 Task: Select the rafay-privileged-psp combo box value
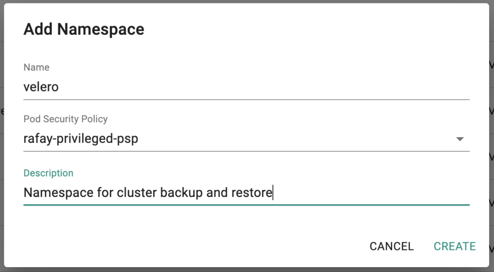[x=81, y=139]
